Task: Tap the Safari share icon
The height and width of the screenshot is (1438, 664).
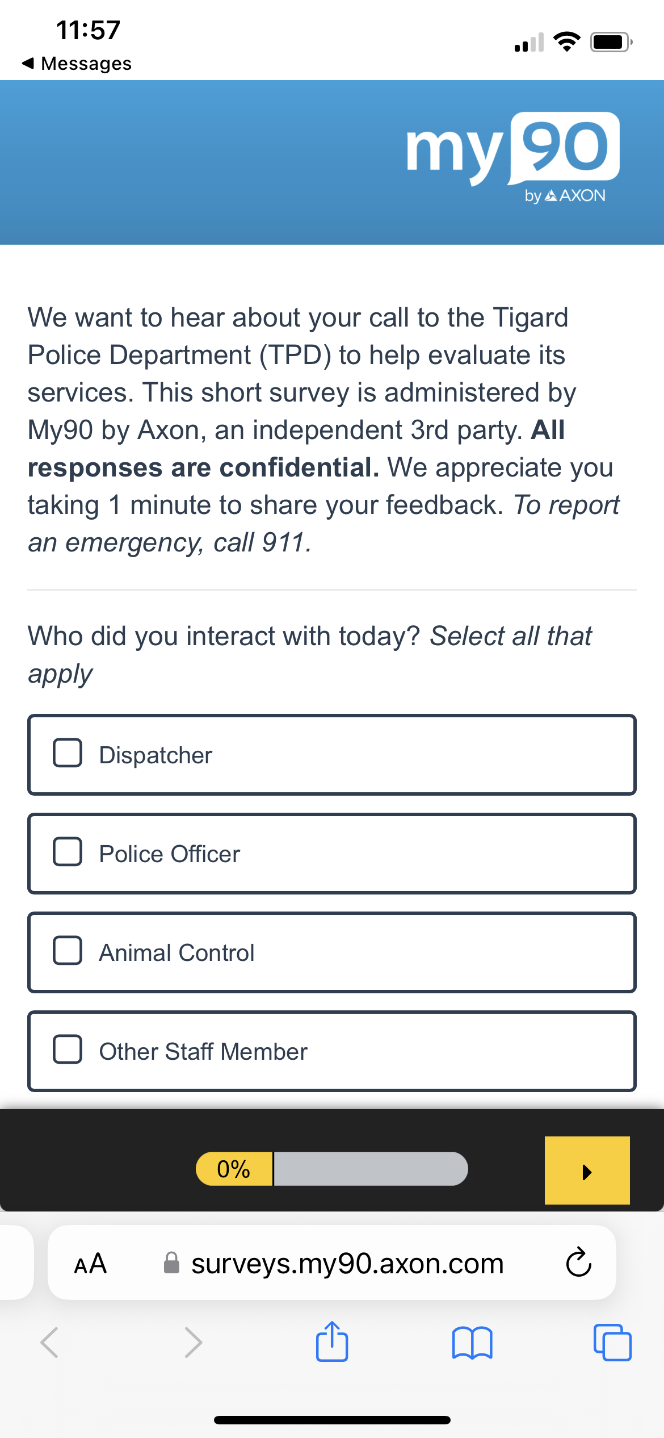Action: click(x=332, y=1342)
